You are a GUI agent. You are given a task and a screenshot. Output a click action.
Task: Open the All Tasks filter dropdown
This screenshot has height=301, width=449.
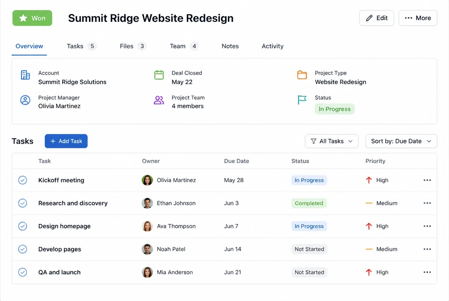coord(331,141)
